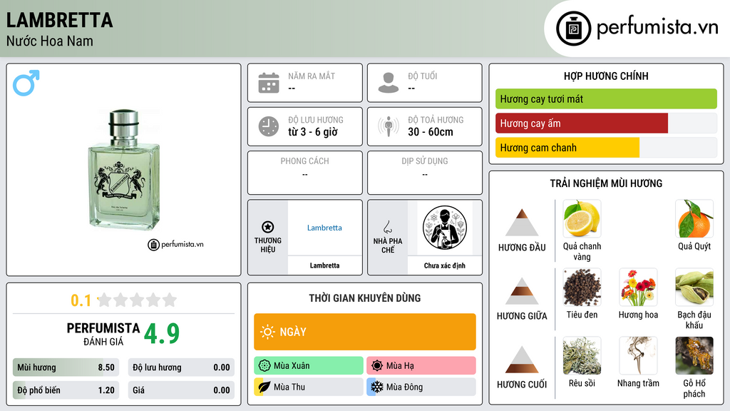
Task: Click the clock icon for Độ lưu hương
Action: (269, 126)
